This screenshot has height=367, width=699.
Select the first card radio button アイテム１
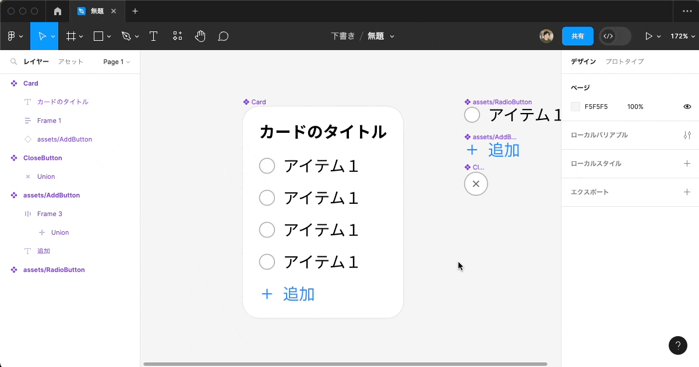pos(267,166)
